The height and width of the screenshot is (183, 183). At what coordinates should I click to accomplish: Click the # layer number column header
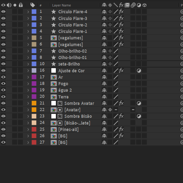point(41,5)
